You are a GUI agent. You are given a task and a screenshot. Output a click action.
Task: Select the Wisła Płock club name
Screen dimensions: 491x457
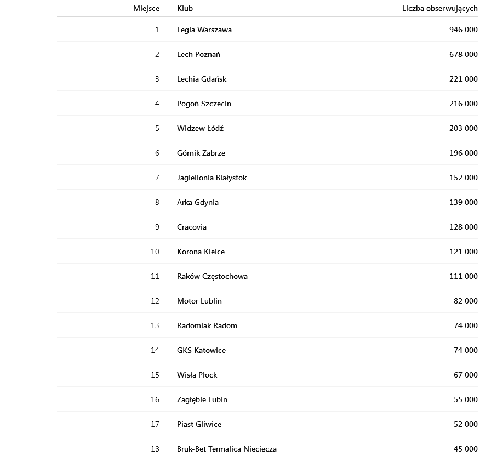(197, 375)
